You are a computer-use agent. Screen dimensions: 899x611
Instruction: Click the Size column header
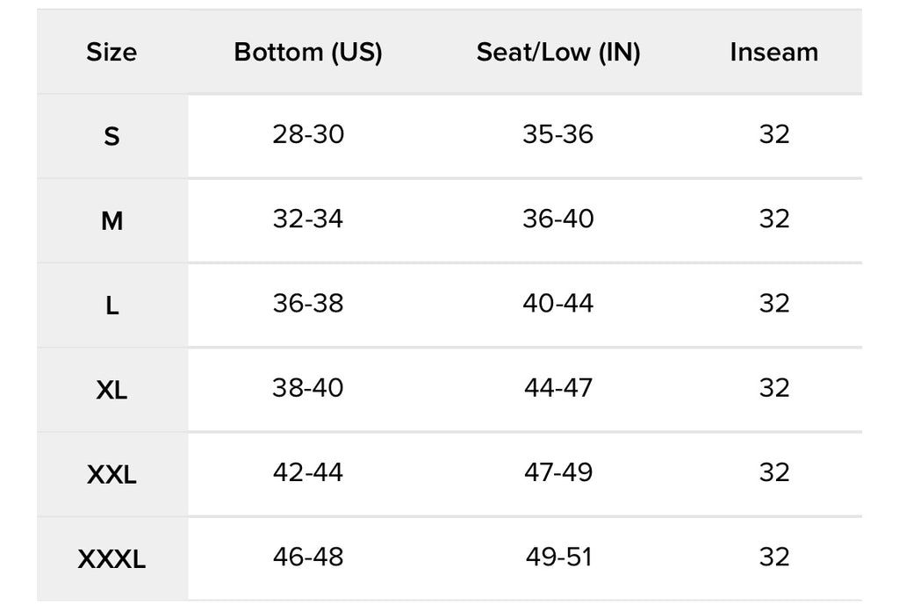(111, 53)
